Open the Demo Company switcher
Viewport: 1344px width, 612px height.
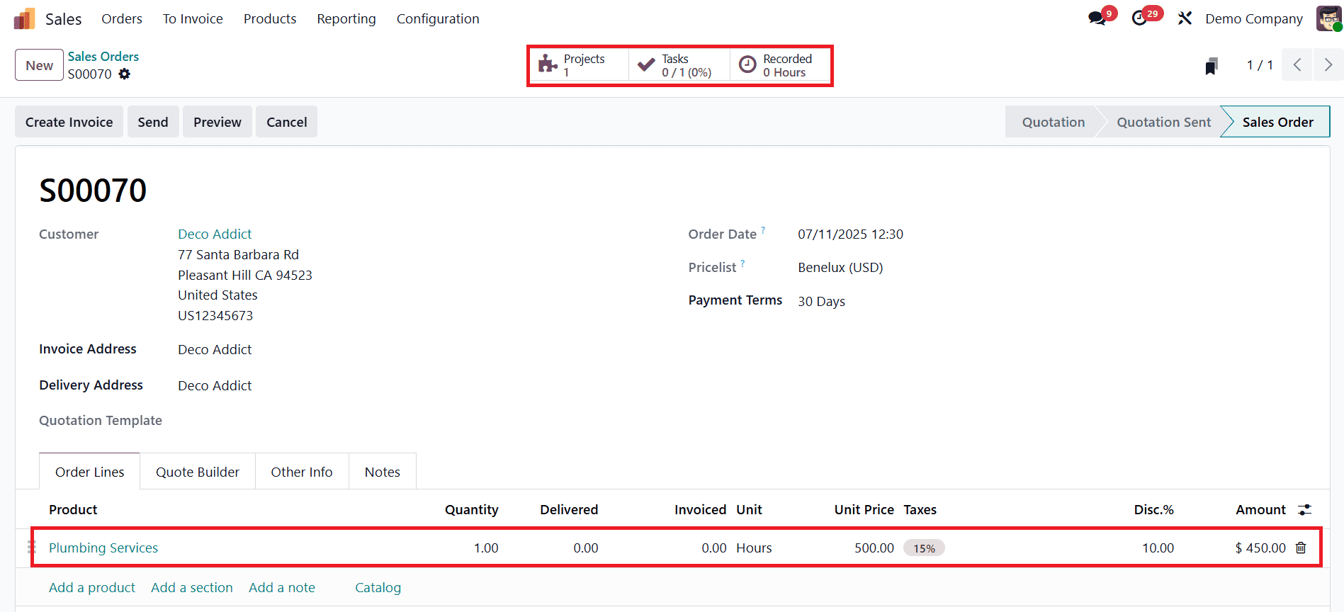pyautogui.click(x=1254, y=18)
